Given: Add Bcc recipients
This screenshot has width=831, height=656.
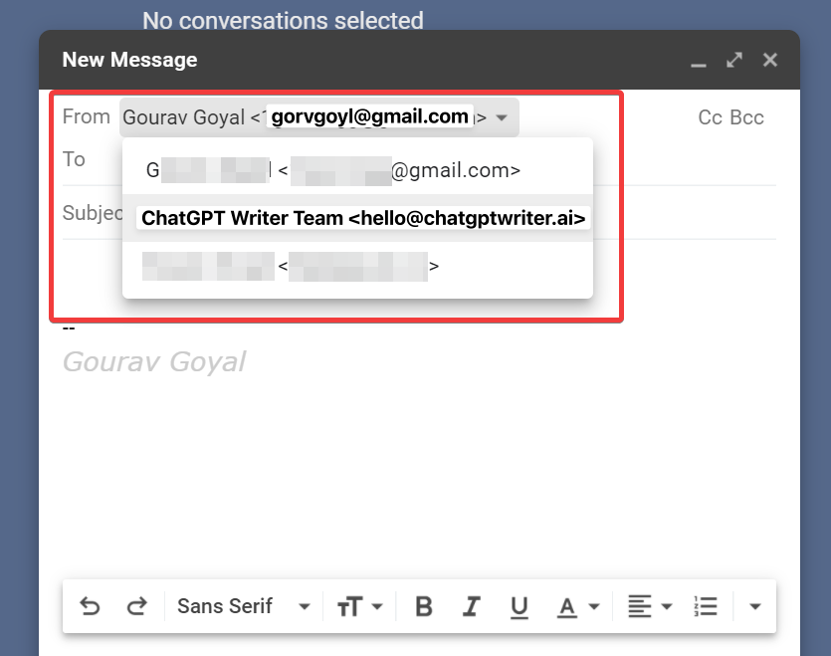Looking at the screenshot, I should tap(746, 117).
